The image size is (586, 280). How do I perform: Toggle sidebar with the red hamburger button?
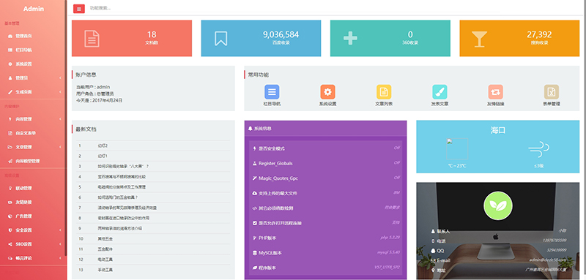tap(79, 8)
